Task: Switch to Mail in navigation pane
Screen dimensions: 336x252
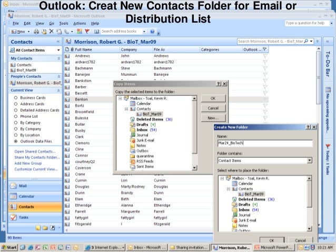Action: 35,186
